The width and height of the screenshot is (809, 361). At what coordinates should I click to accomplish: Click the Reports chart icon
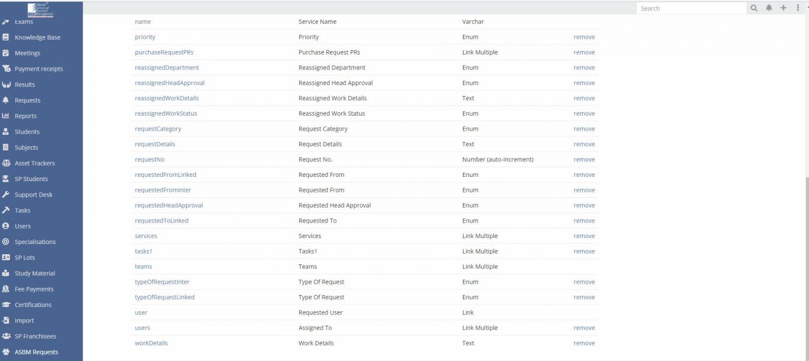coord(6,116)
